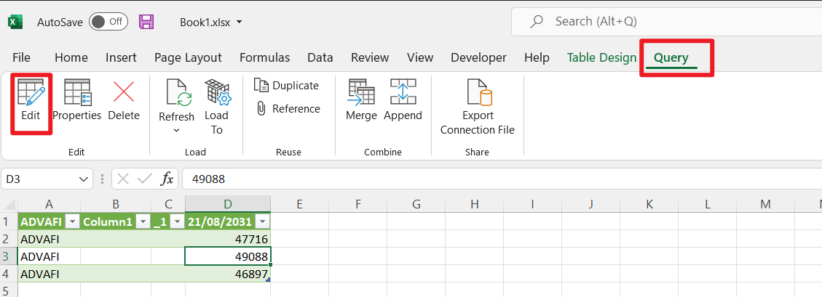Expand the Name Box dropdown
The width and height of the screenshot is (822, 297).
pos(84,179)
